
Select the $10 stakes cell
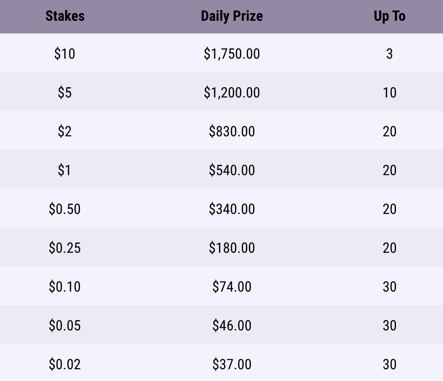(65, 54)
